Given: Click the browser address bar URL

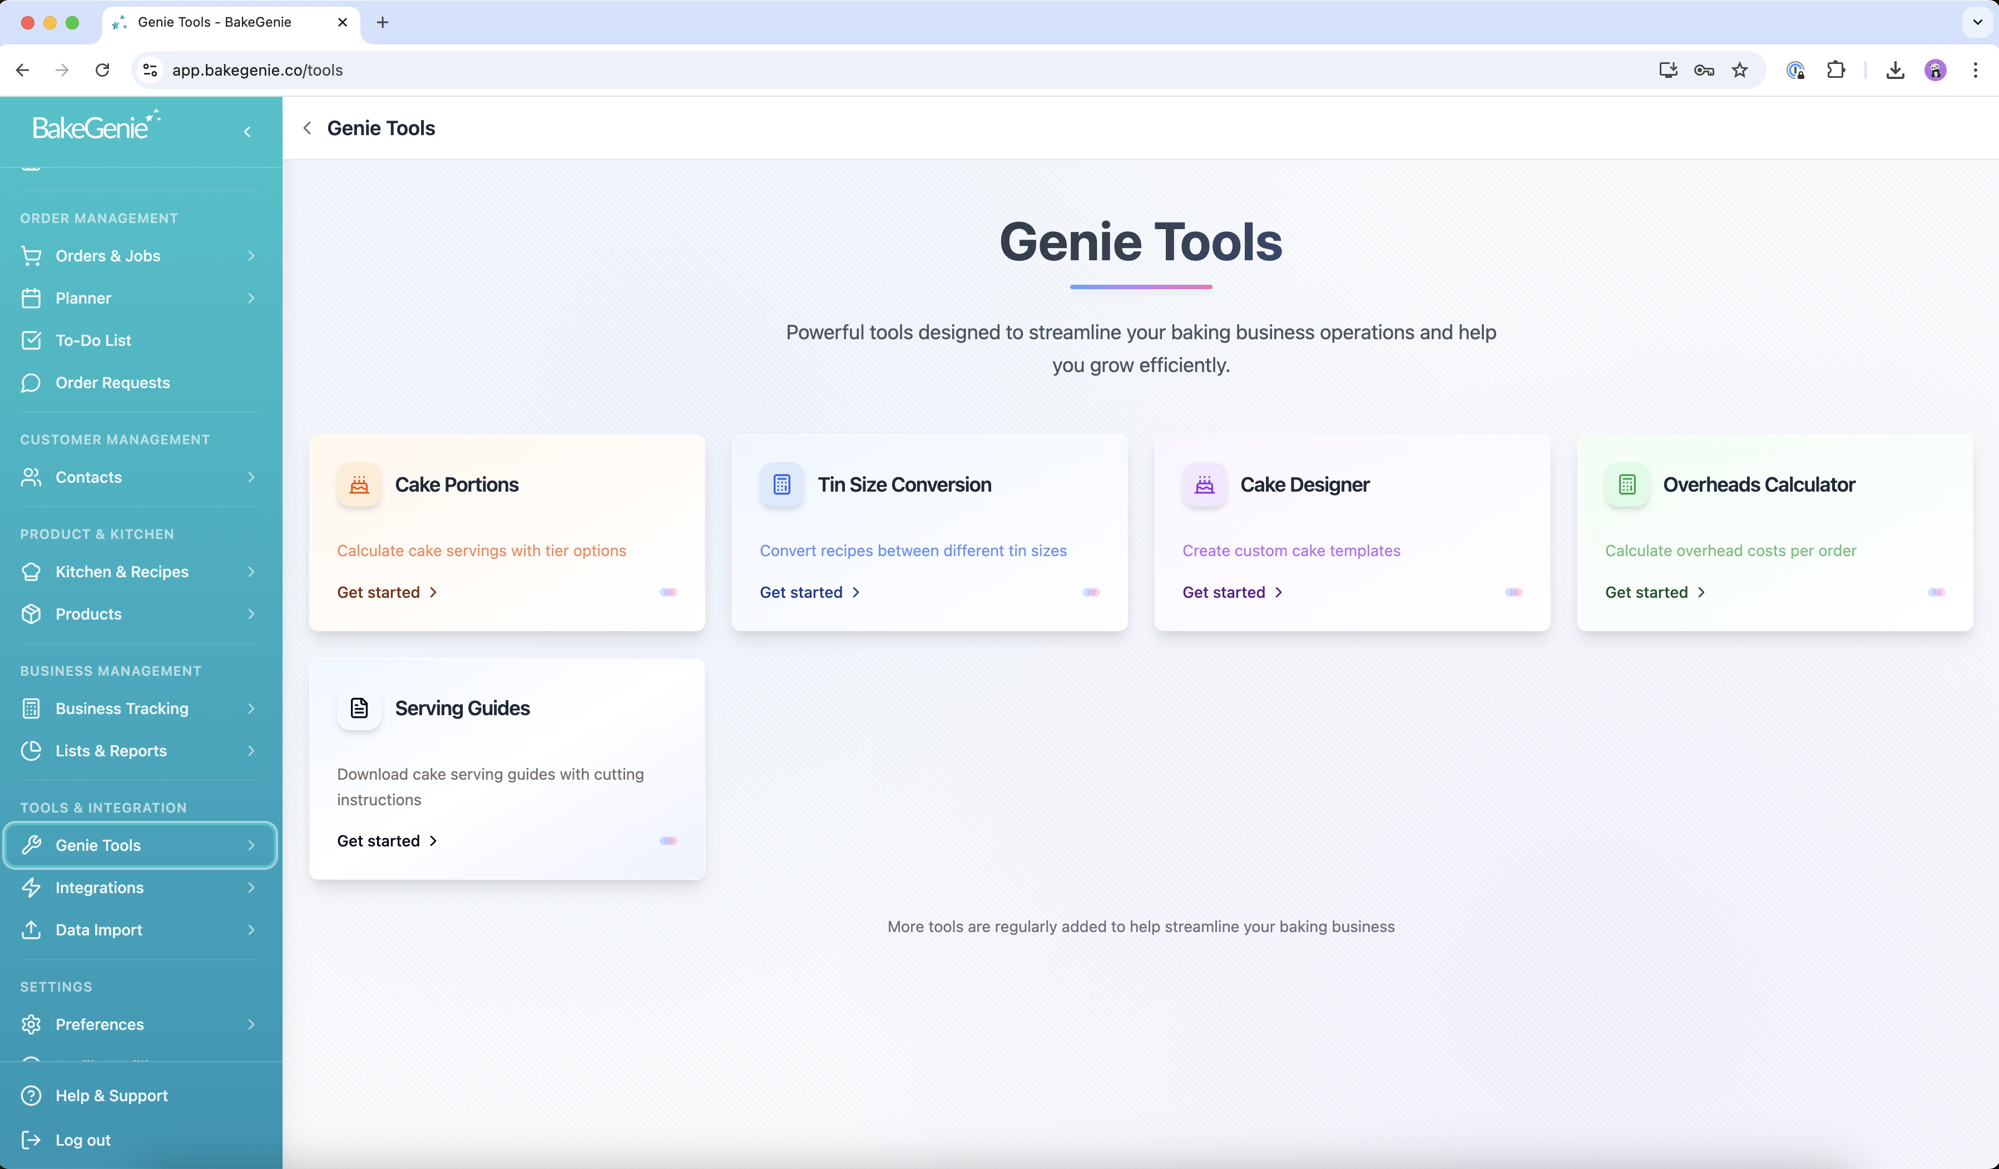Looking at the screenshot, I should pyautogui.click(x=257, y=70).
